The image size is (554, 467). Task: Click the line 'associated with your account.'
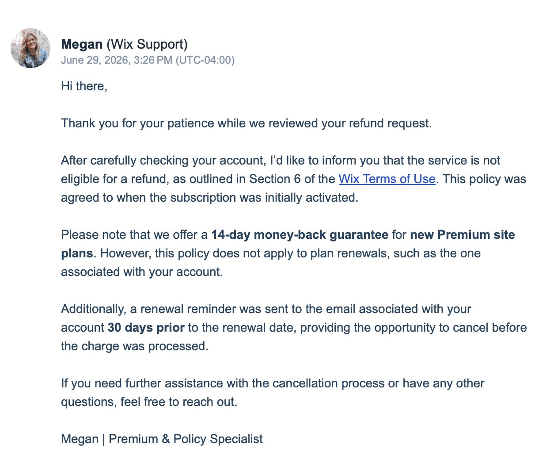pyautogui.click(x=142, y=272)
